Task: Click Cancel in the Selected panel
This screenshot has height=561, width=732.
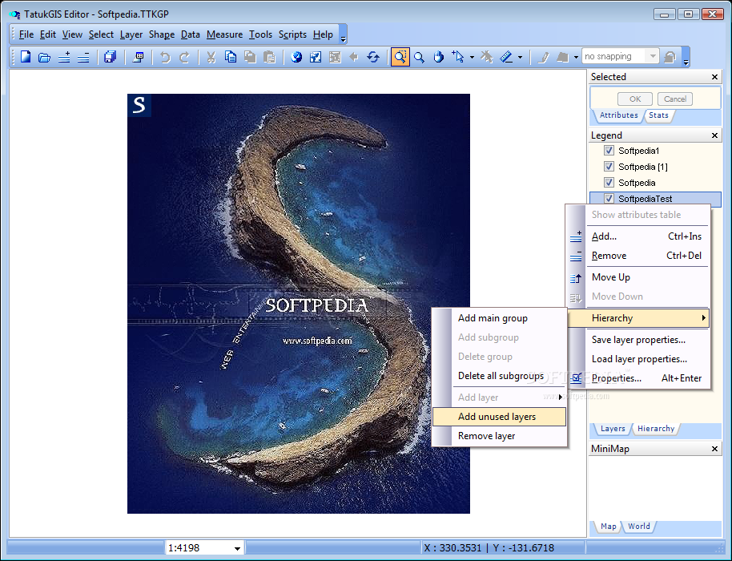Action: tap(675, 99)
